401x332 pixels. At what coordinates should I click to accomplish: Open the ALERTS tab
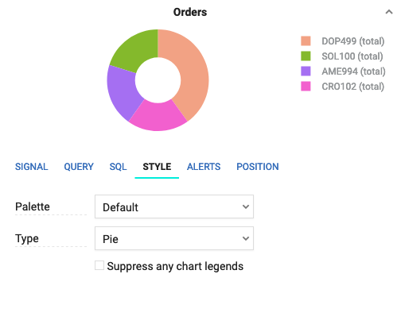pyautogui.click(x=204, y=167)
